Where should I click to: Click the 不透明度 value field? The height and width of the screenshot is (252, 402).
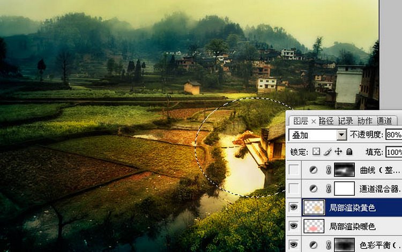pyautogui.click(x=393, y=135)
